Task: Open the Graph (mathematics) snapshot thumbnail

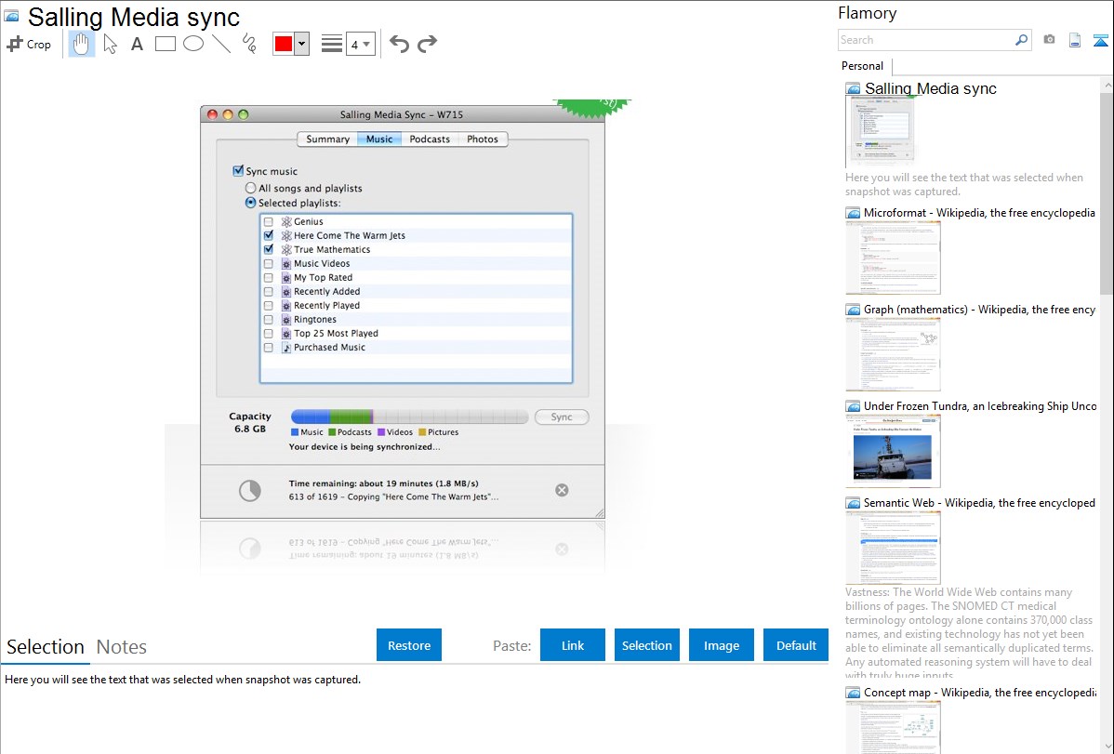Action: click(893, 354)
